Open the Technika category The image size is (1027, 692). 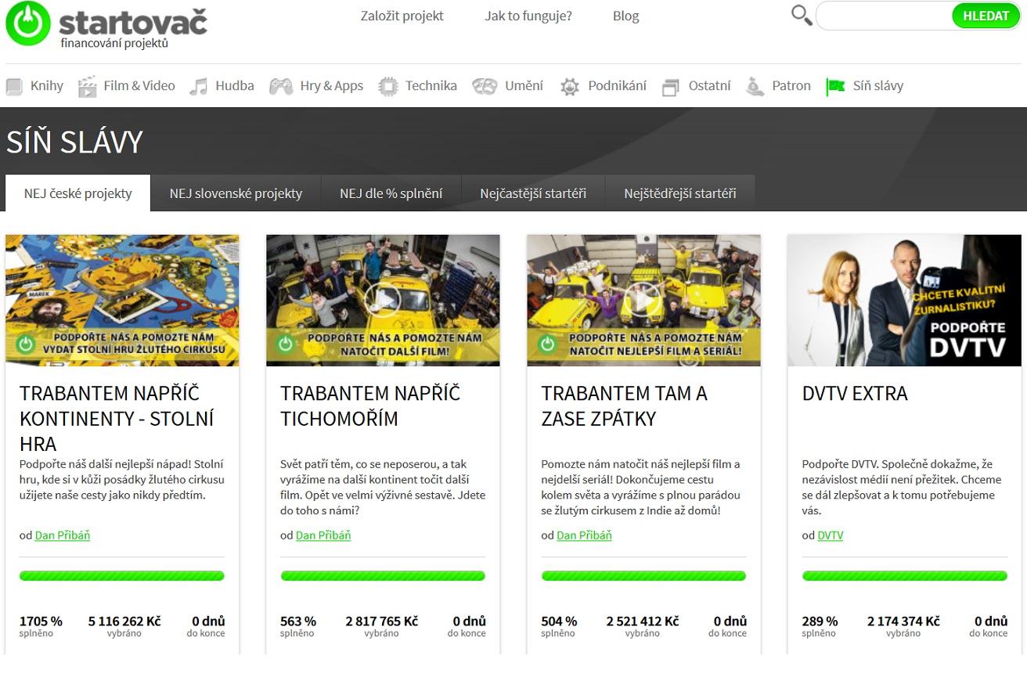tap(431, 85)
